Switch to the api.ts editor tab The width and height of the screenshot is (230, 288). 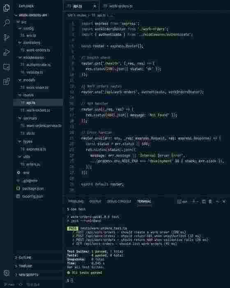pos(81,6)
